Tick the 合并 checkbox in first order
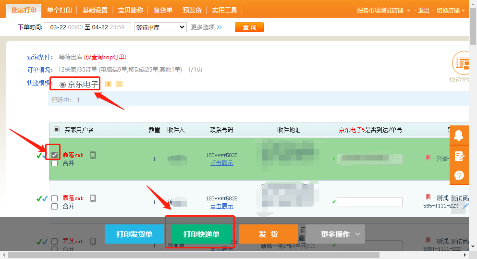477x259 pixels. pos(55,163)
